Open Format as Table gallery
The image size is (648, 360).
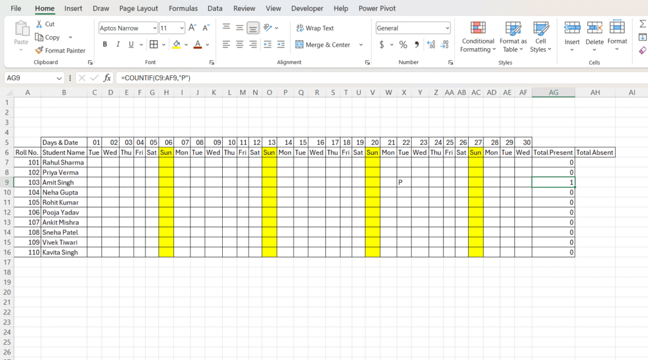513,37
